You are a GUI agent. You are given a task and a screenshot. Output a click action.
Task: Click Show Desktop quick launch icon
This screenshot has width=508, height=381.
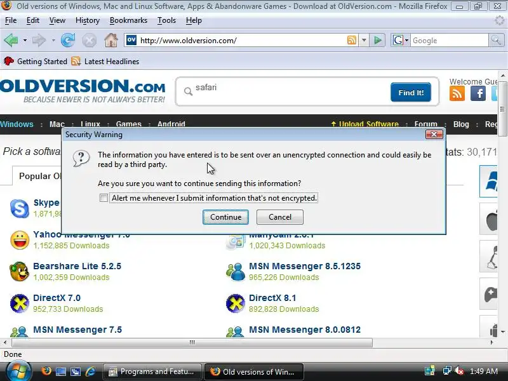pos(61,371)
